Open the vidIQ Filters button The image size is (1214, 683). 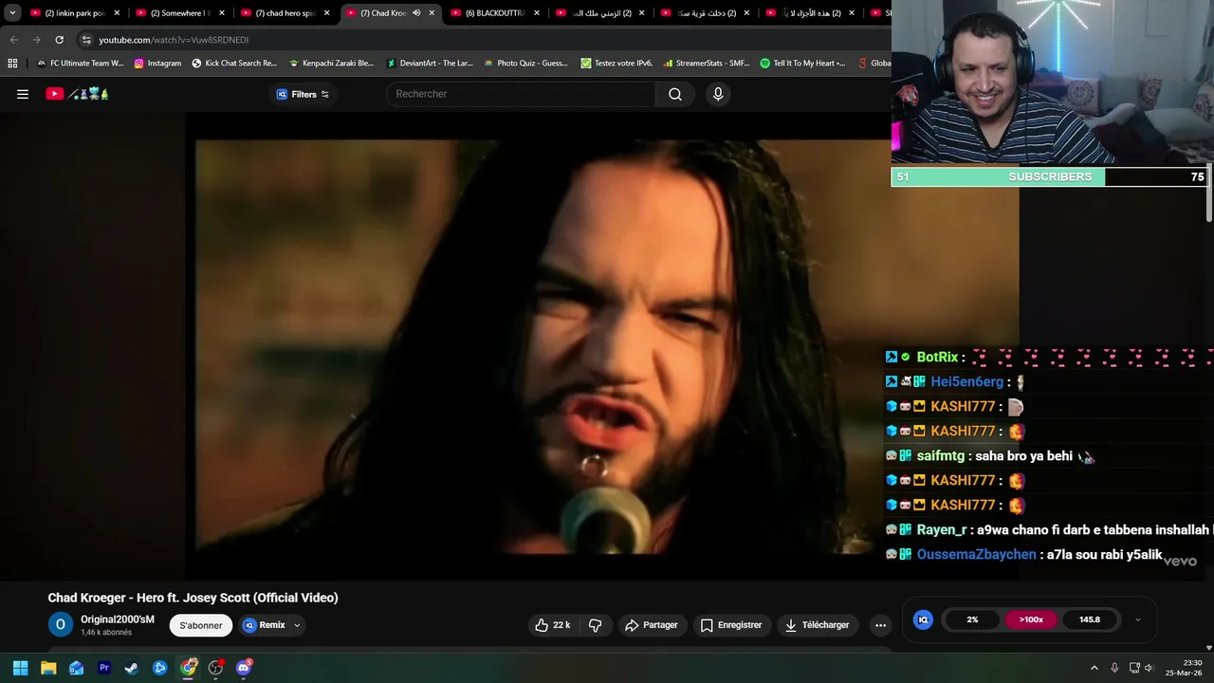(303, 94)
